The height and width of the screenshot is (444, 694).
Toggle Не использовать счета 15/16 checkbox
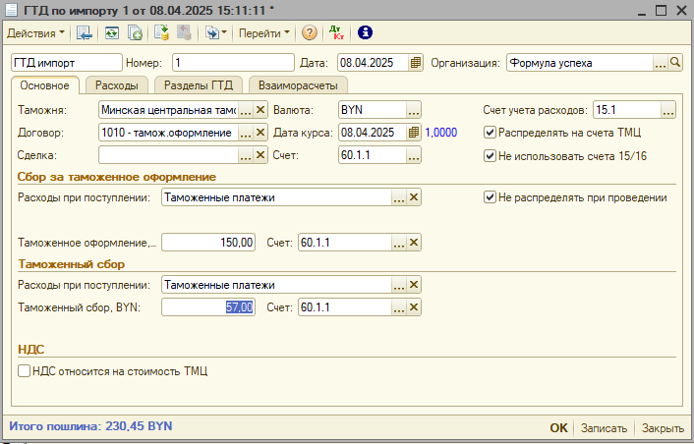coord(490,155)
